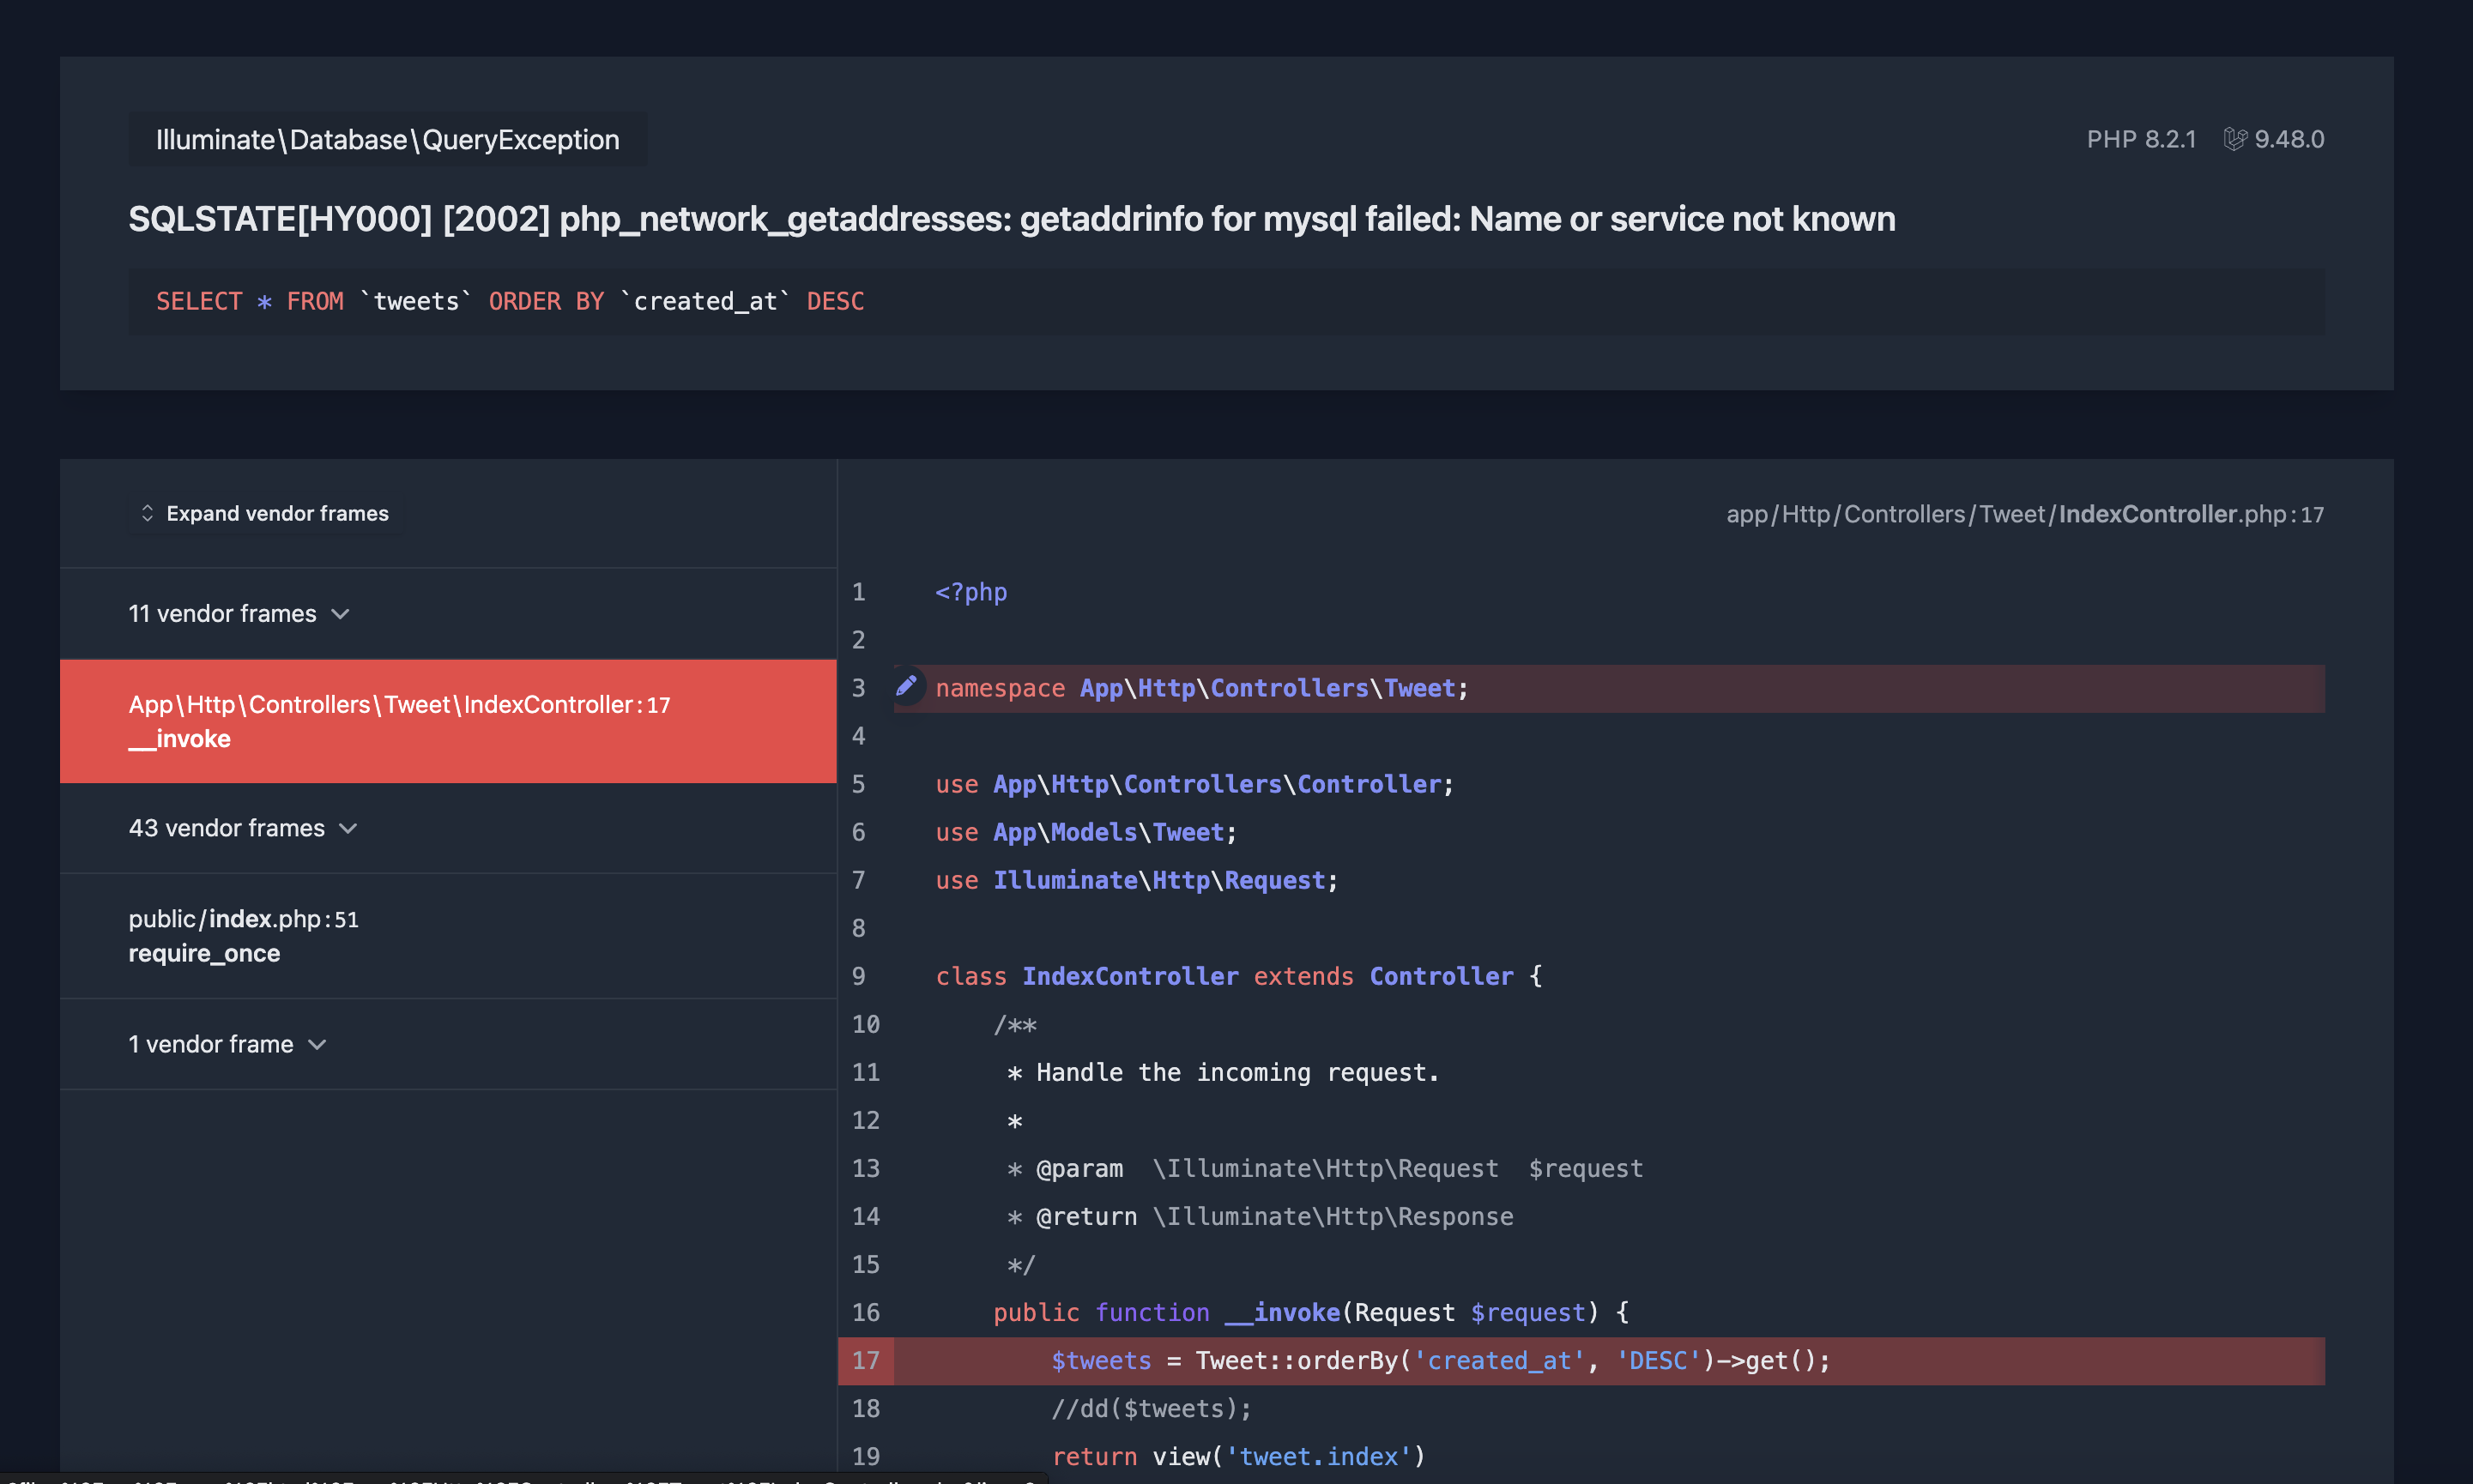2473x1484 pixels.
Task: Click the chevron next to 43 vendor frames
Action: (x=348, y=829)
